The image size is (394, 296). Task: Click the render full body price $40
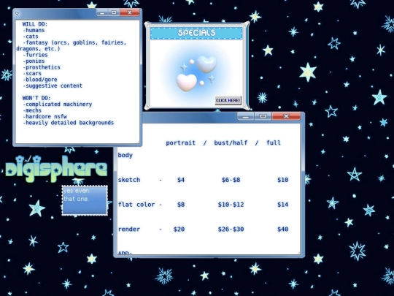(x=282, y=229)
